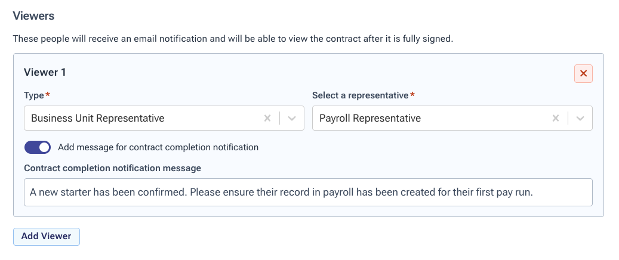This screenshot has height=260, width=619.
Task: Click the 'Type' field label
Action: [33, 95]
